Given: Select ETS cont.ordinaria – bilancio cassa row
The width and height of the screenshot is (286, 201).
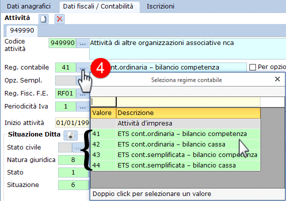Looking at the screenshot, I should click(175, 144).
